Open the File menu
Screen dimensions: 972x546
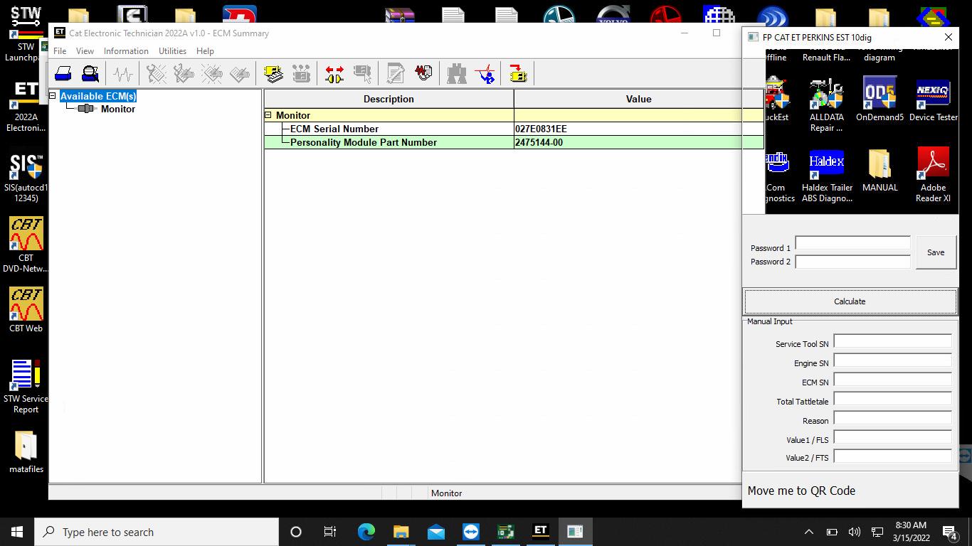click(x=60, y=51)
